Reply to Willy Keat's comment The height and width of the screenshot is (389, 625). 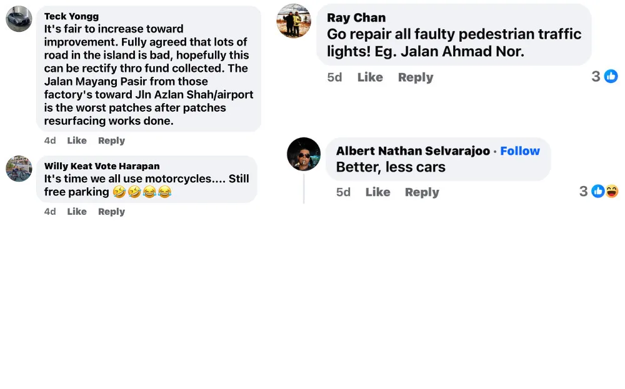(111, 212)
